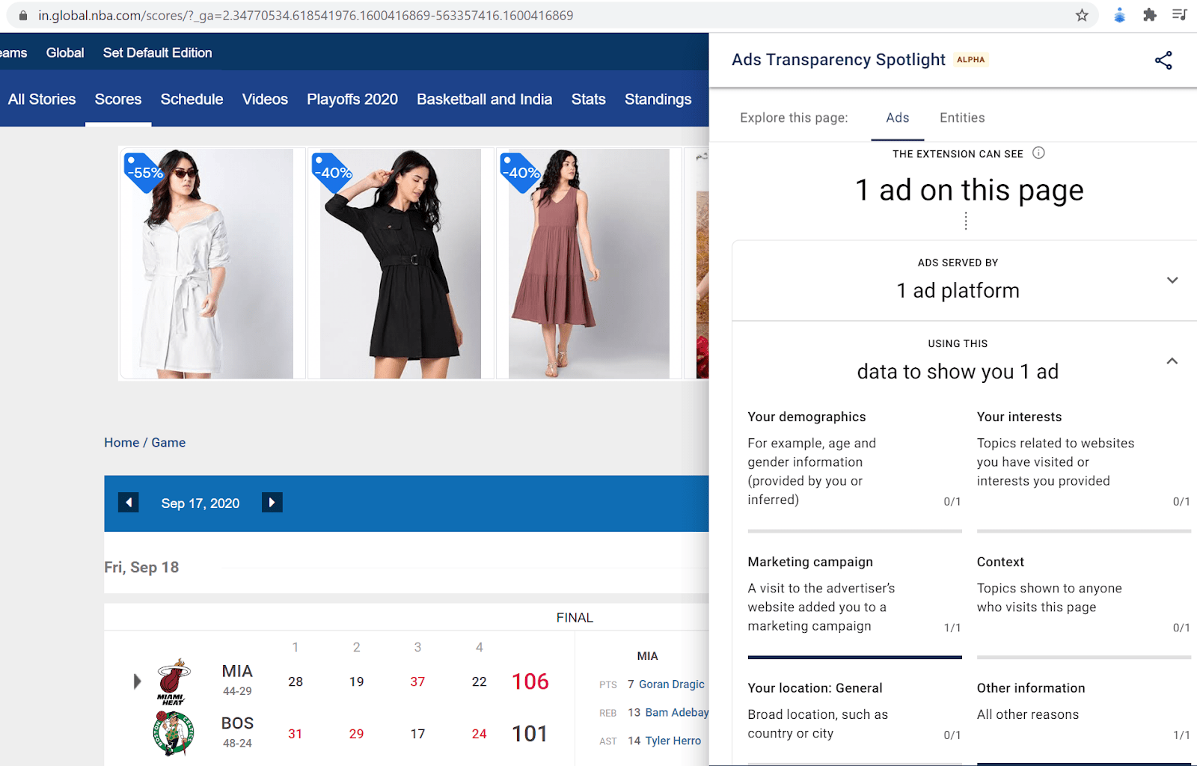This screenshot has height=766, width=1197.
Task: Open the media controls icon in the toolbar
Action: point(1179,14)
